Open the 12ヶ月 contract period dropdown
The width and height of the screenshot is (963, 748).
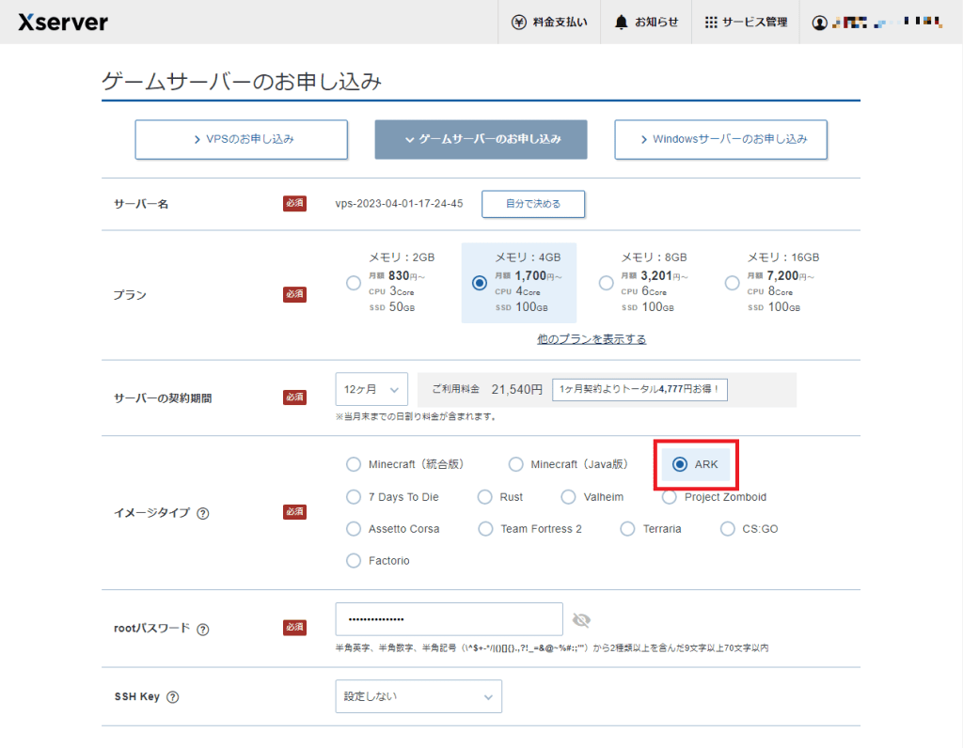coord(371,389)
